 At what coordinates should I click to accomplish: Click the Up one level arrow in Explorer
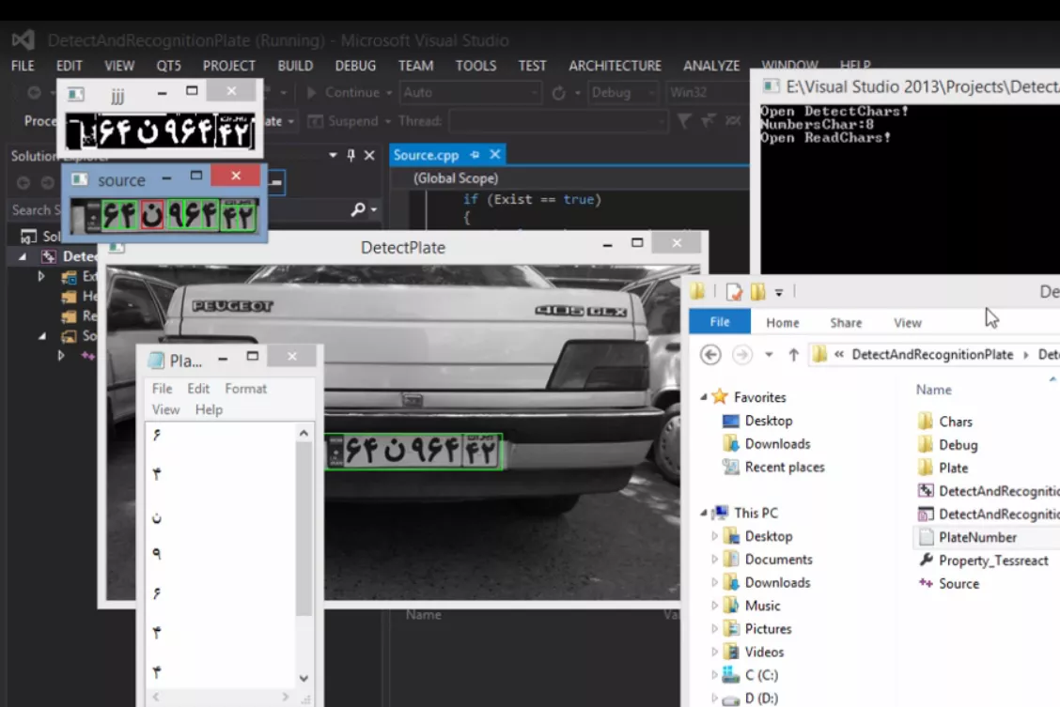pyautogui.click(x=794, y=355)
